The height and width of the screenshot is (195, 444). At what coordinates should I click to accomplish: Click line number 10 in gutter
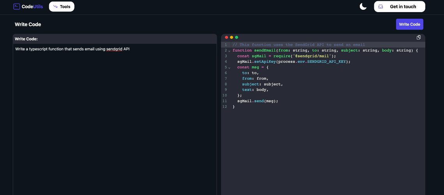coord(225,96)
